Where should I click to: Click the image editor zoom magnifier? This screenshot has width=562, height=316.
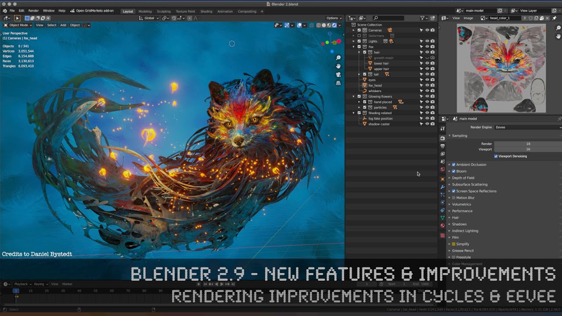pyautogui.click(x=558, y=28)
